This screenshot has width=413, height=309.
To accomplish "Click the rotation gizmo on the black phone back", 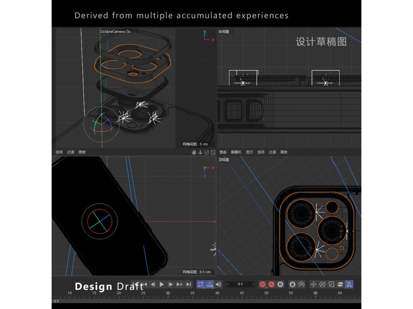I will 100,221.
